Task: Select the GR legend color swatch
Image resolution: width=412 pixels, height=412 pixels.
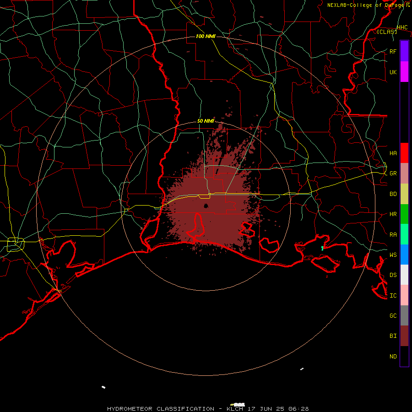Action: click(404, 173)
